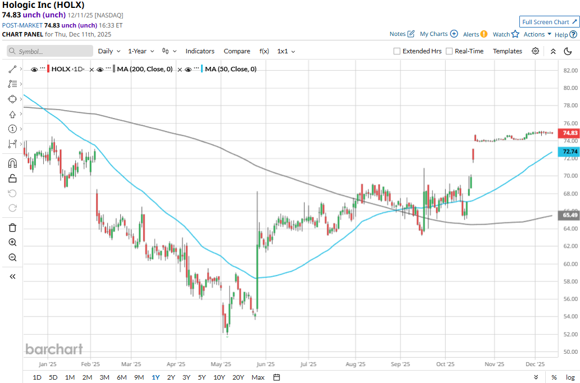Select the 5D range tab
This screenshot has width=580, height=383.
click(x=53, y=377)
